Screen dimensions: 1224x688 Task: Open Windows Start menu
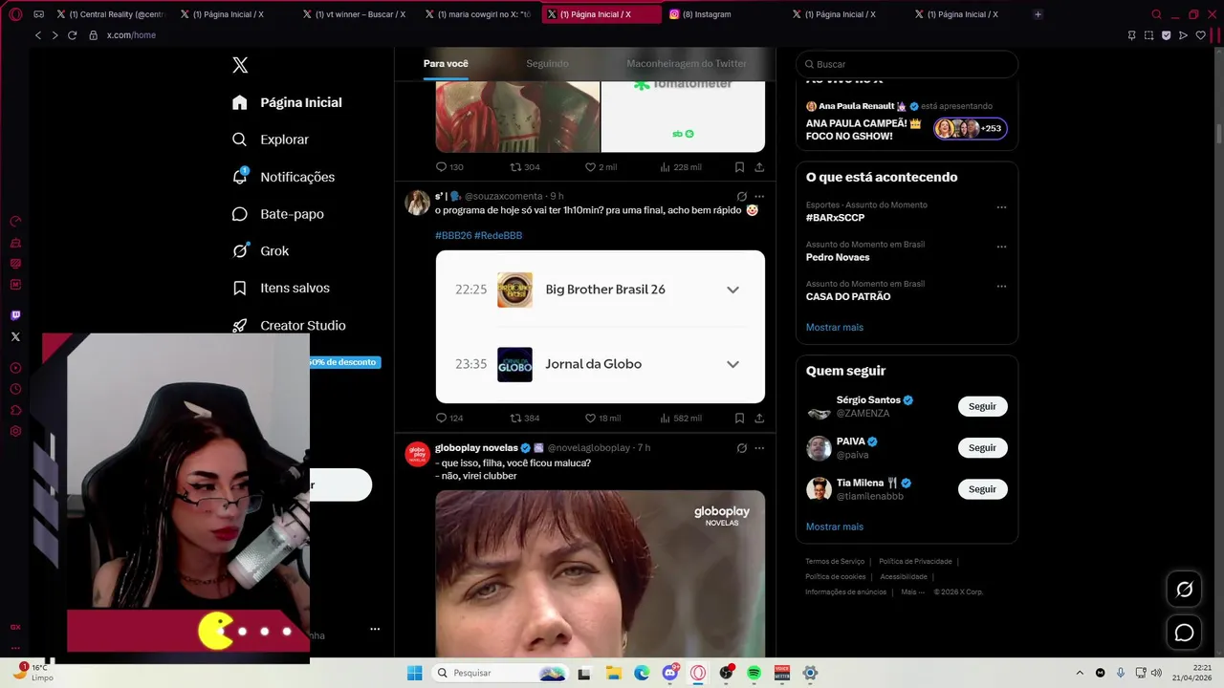point(414,673)
